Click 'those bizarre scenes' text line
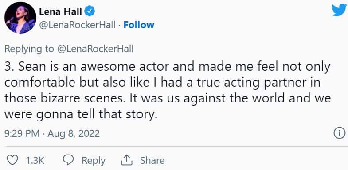The width and height of the screenshot is (348, 170). pos(168,98)
